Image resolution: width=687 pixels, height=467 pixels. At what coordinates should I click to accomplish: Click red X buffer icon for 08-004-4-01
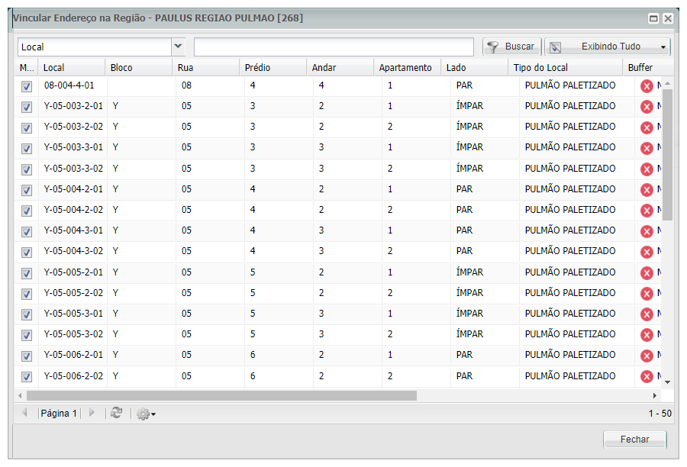coord(647,86)
